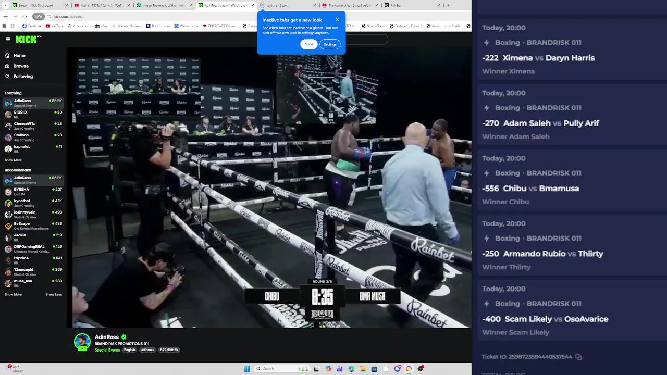Open CheeseWiz channel in Following list
Image resolution: width=667 pixels, height=375 pixels.
coord(33,126)
